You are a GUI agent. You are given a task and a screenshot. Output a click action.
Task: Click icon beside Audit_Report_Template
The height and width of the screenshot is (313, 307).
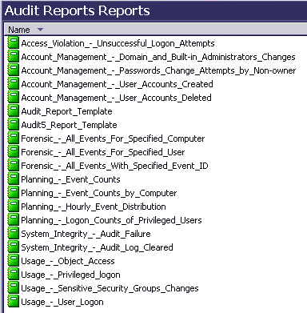13,111
